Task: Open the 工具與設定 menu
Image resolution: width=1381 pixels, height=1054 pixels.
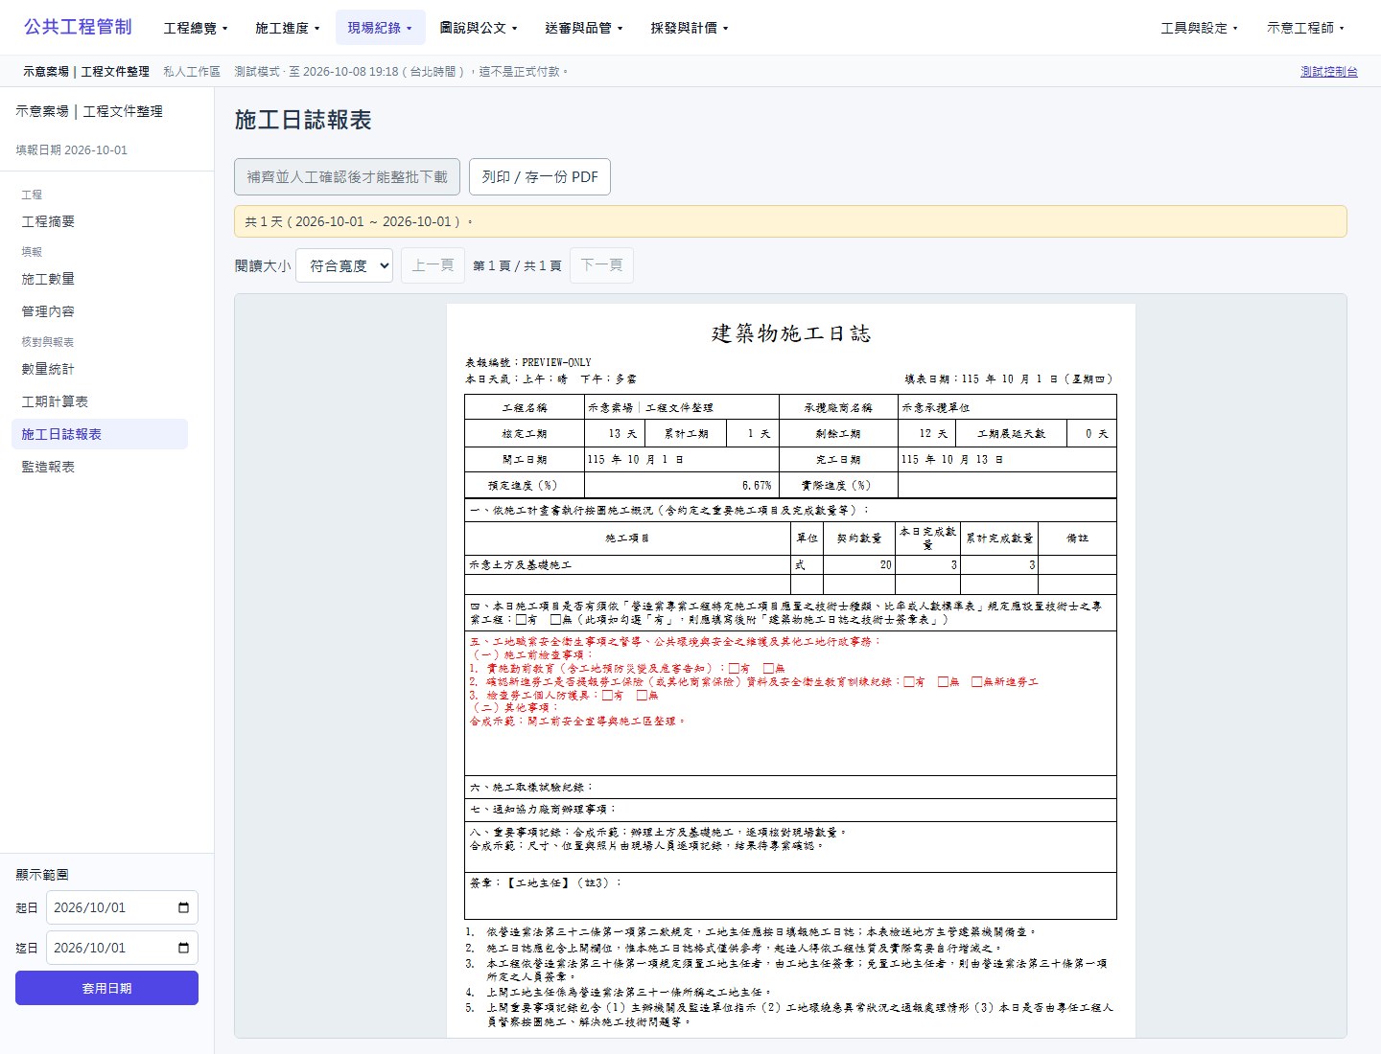Action: click(x=1199, y=28)
